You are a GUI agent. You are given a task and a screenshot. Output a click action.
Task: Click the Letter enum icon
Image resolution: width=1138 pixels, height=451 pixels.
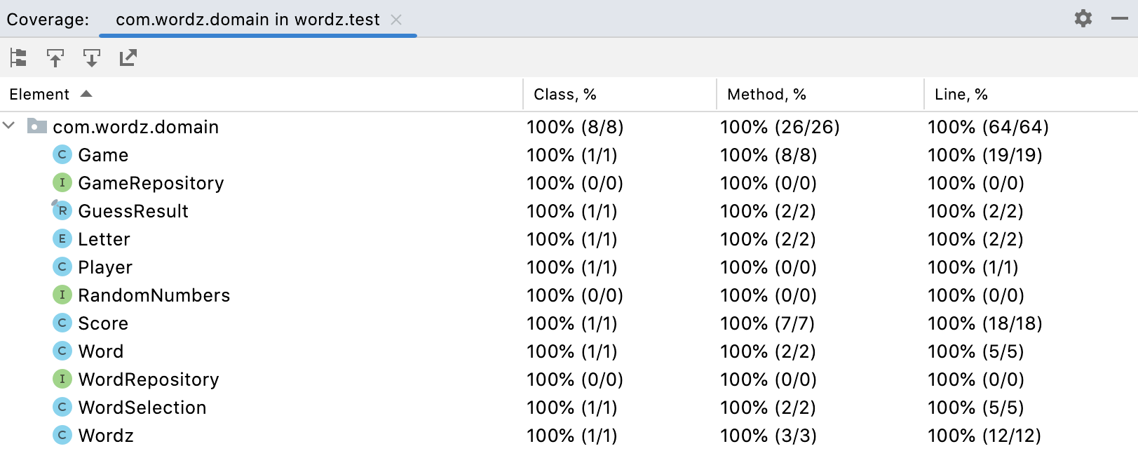tap(62, 238)
